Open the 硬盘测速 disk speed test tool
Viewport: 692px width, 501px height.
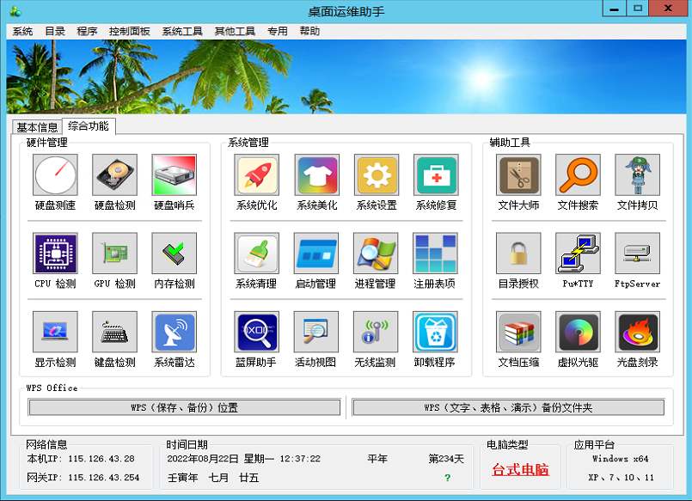click(x=55, y=175)
